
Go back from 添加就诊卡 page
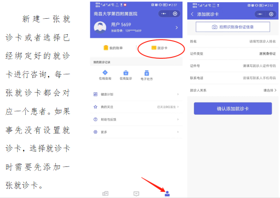[192, 14]
